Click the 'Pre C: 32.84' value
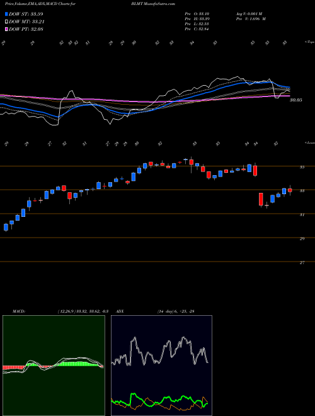 coord(197,29)
